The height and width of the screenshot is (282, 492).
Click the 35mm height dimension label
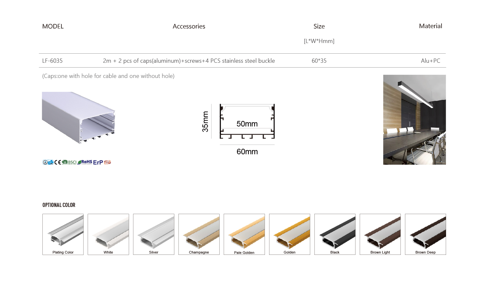[205, 122]
